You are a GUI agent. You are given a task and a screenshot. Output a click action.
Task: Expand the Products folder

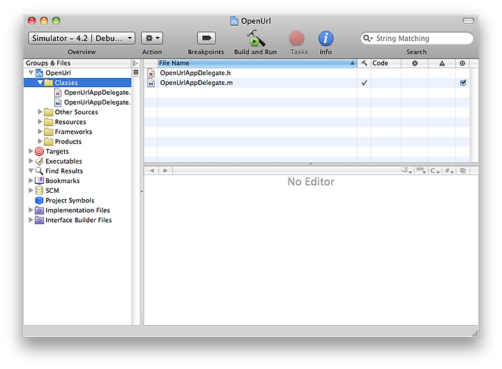[40, 141]
